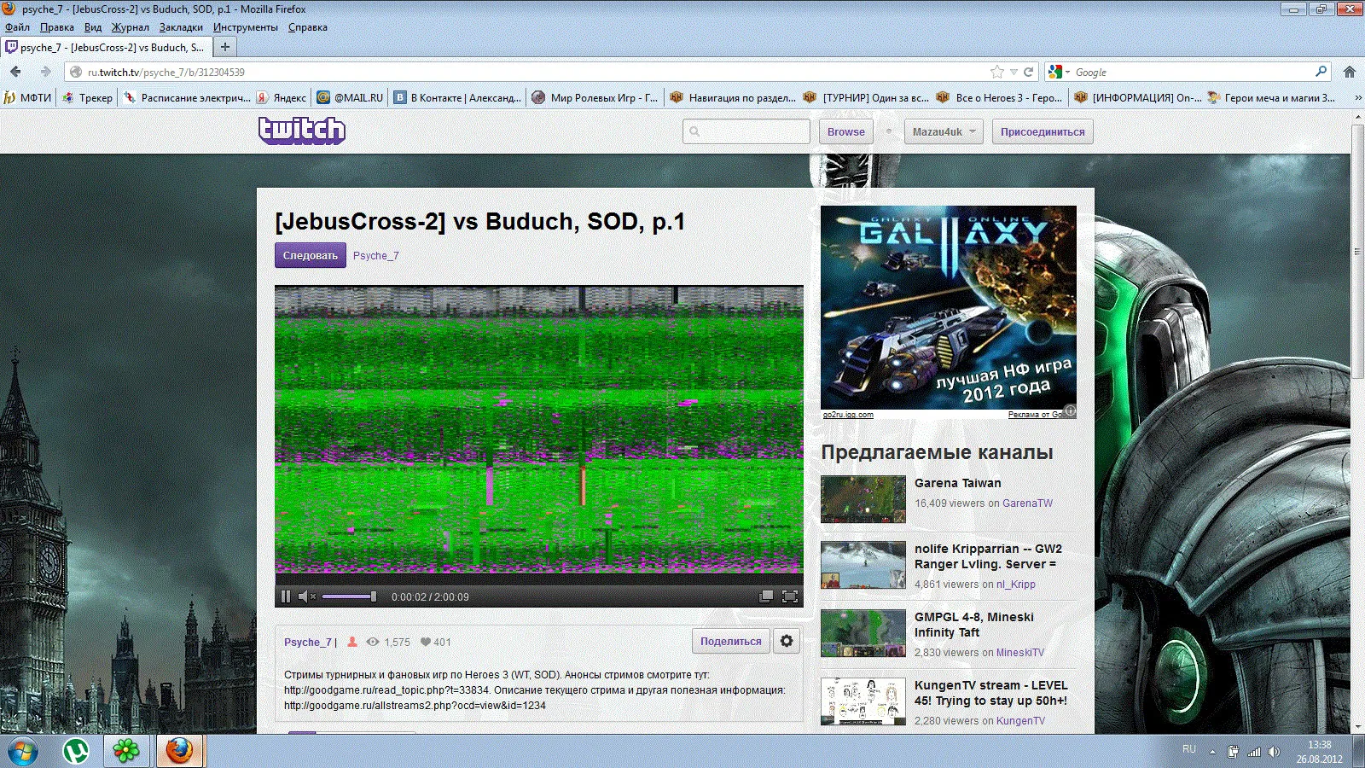The image size is (1365, 768).
Task: Show hidden system tray icons
Action: coord(1212,752)
